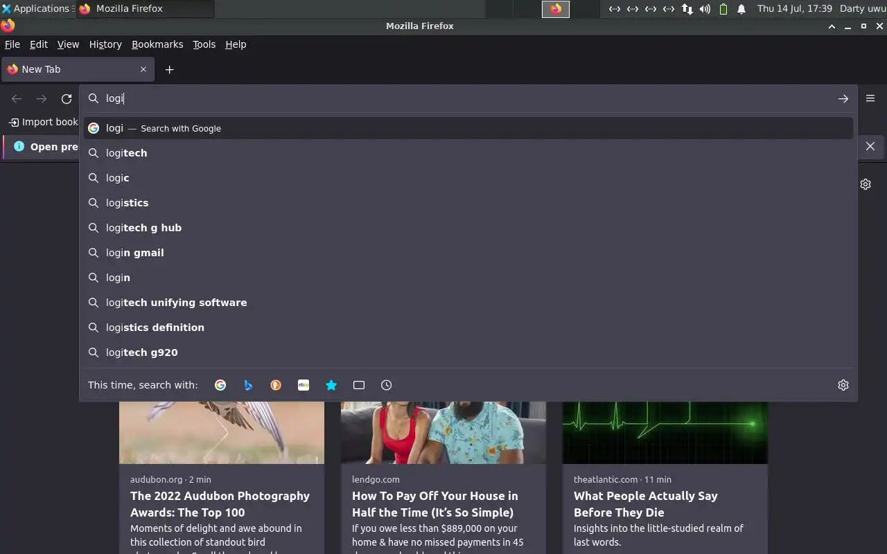
Task: Open a new tab with plus button
Action: pyautogui.click(x=169, y=69)
